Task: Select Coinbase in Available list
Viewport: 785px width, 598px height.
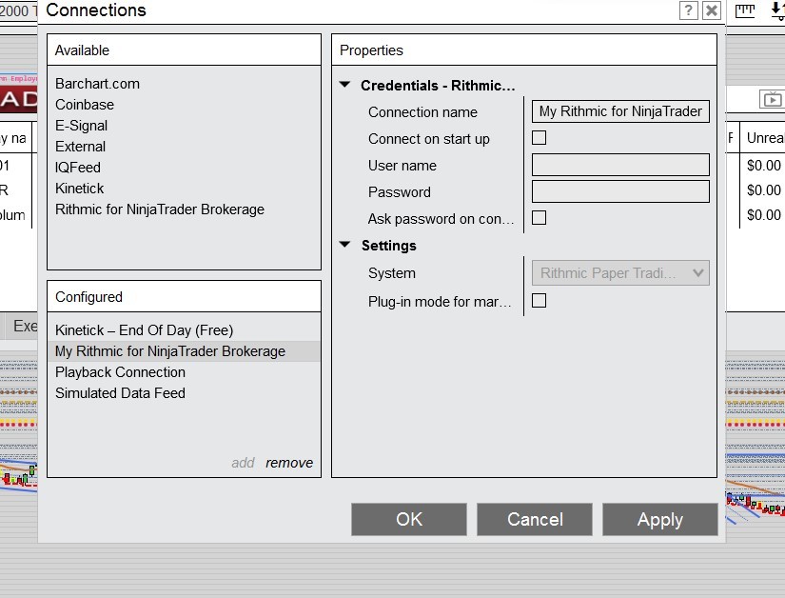Action: (184, 105)
